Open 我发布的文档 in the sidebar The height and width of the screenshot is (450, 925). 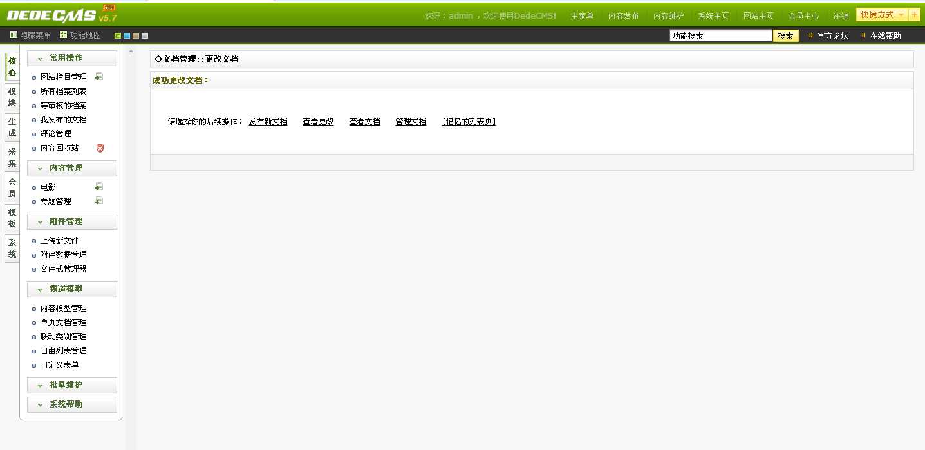coord(63,120)
